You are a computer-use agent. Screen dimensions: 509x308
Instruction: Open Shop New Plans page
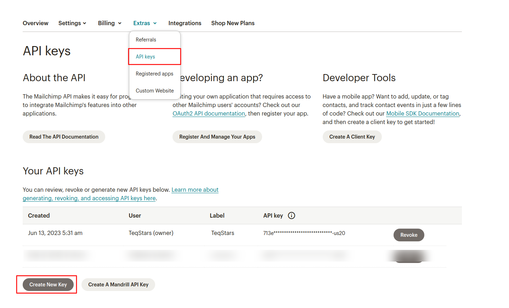[x=233, y=23]
